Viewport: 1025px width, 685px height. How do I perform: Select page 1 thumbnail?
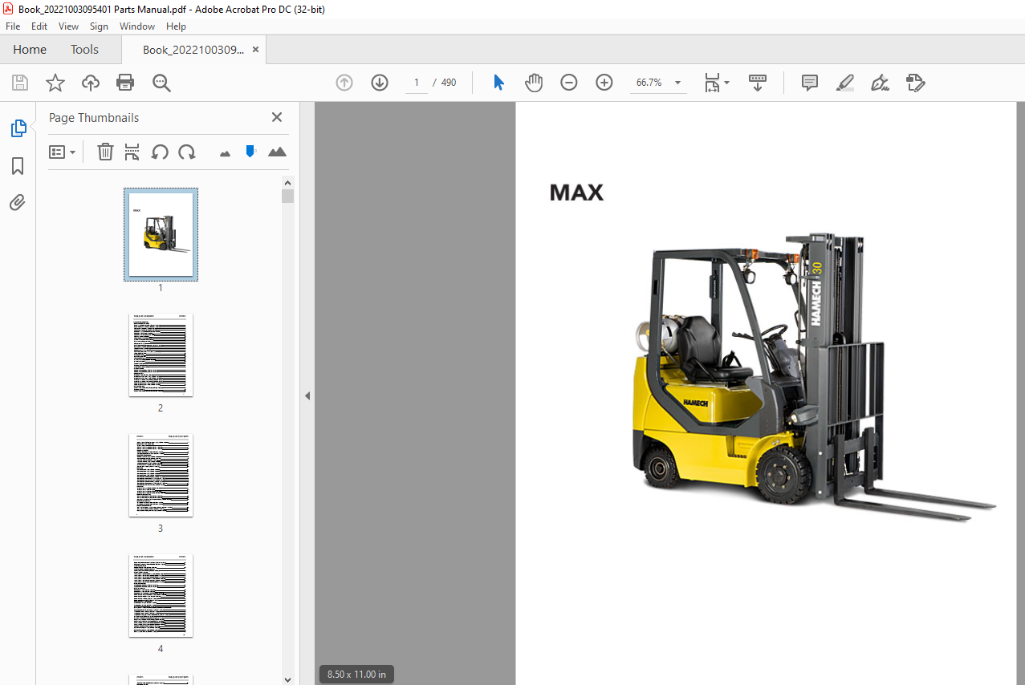pyautogui.click(x=161, y=234)
